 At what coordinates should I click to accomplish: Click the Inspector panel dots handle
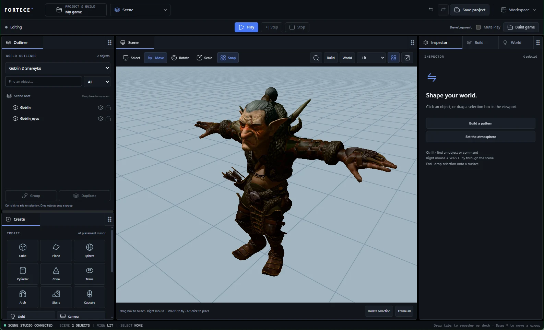pyautogui.click(x=538, y=43)
